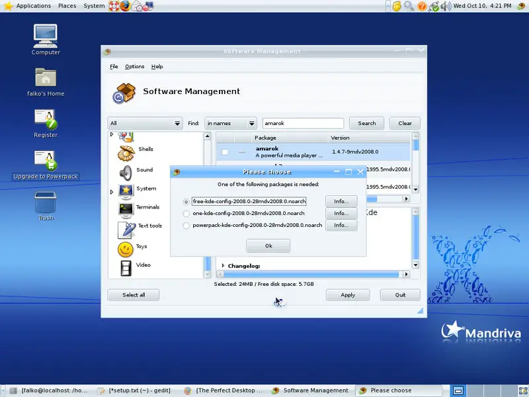Switch to gedit setup.txt taskbar window

tap(134, 390)
